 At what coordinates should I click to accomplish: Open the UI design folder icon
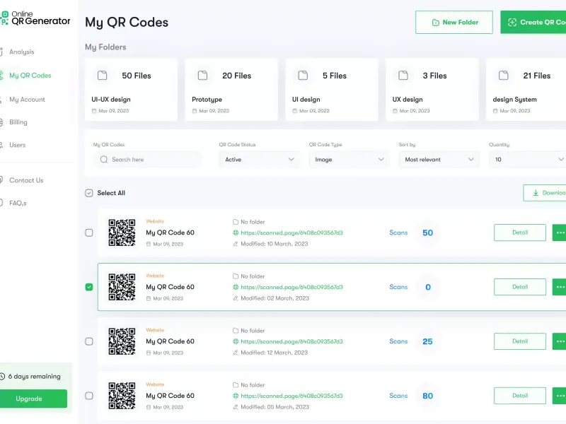click(x=304, y=76)
